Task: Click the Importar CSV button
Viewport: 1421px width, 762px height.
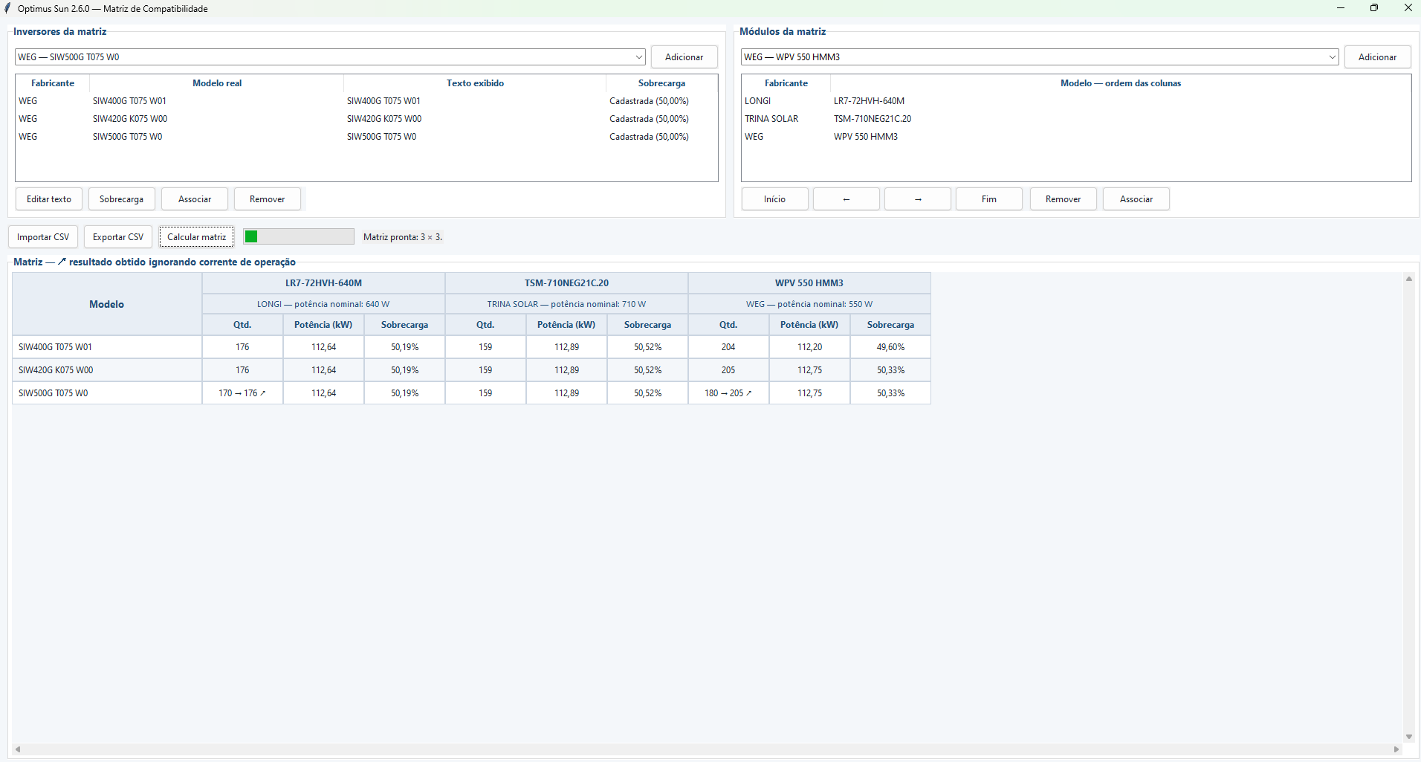Action: click(x=43, y=237)
